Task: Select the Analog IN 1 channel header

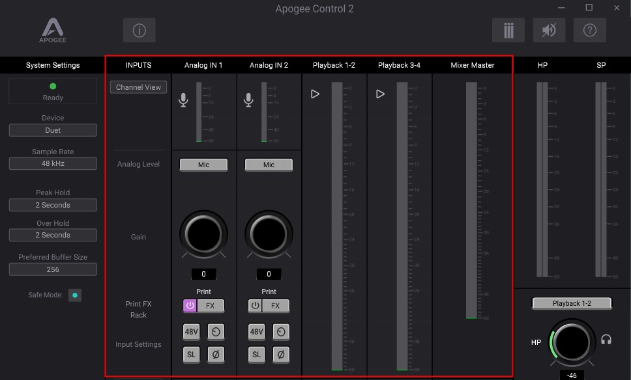Action: 203,65
